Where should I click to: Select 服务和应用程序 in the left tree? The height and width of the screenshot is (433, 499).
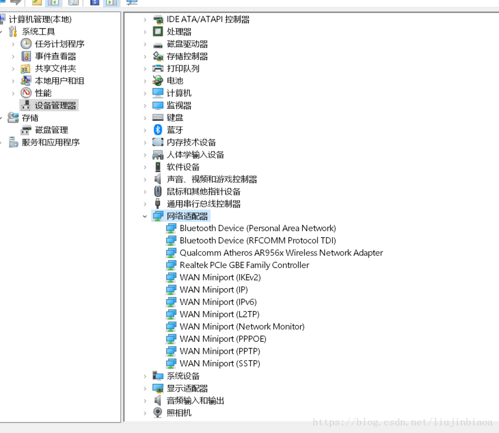(51, 142)
